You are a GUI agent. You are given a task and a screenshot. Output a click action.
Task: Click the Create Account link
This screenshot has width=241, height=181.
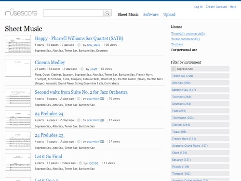click(216, 7)
